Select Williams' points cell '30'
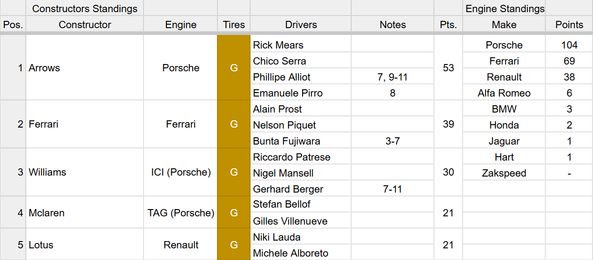This screenshot has width=593, height=260. coord(448,172)
